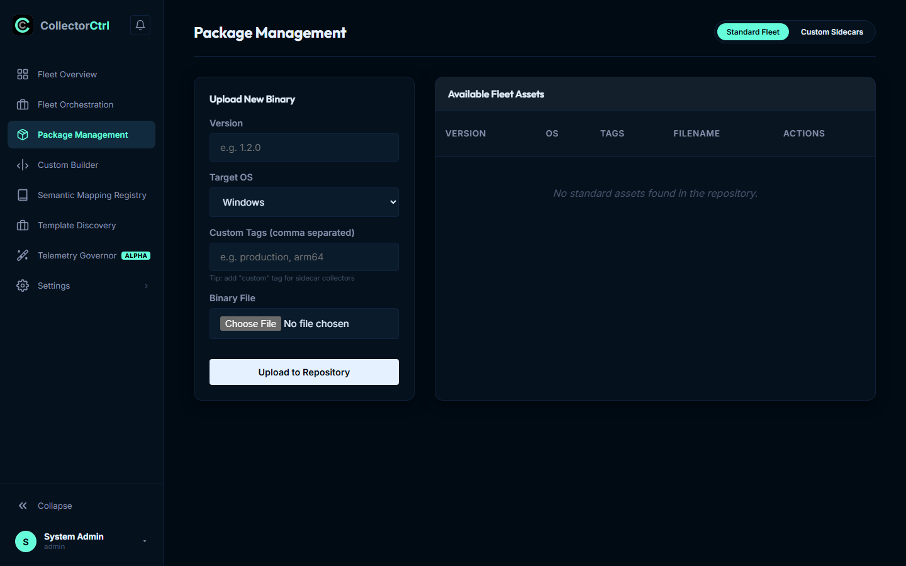
Task: Open Fleet Orchestration page
Action: [x=81, y=104]
